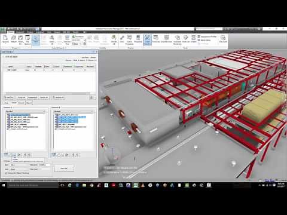Click the Find Items button in ribbon
The height and width of the screenshot is (215, 287).
pos(78,36)
